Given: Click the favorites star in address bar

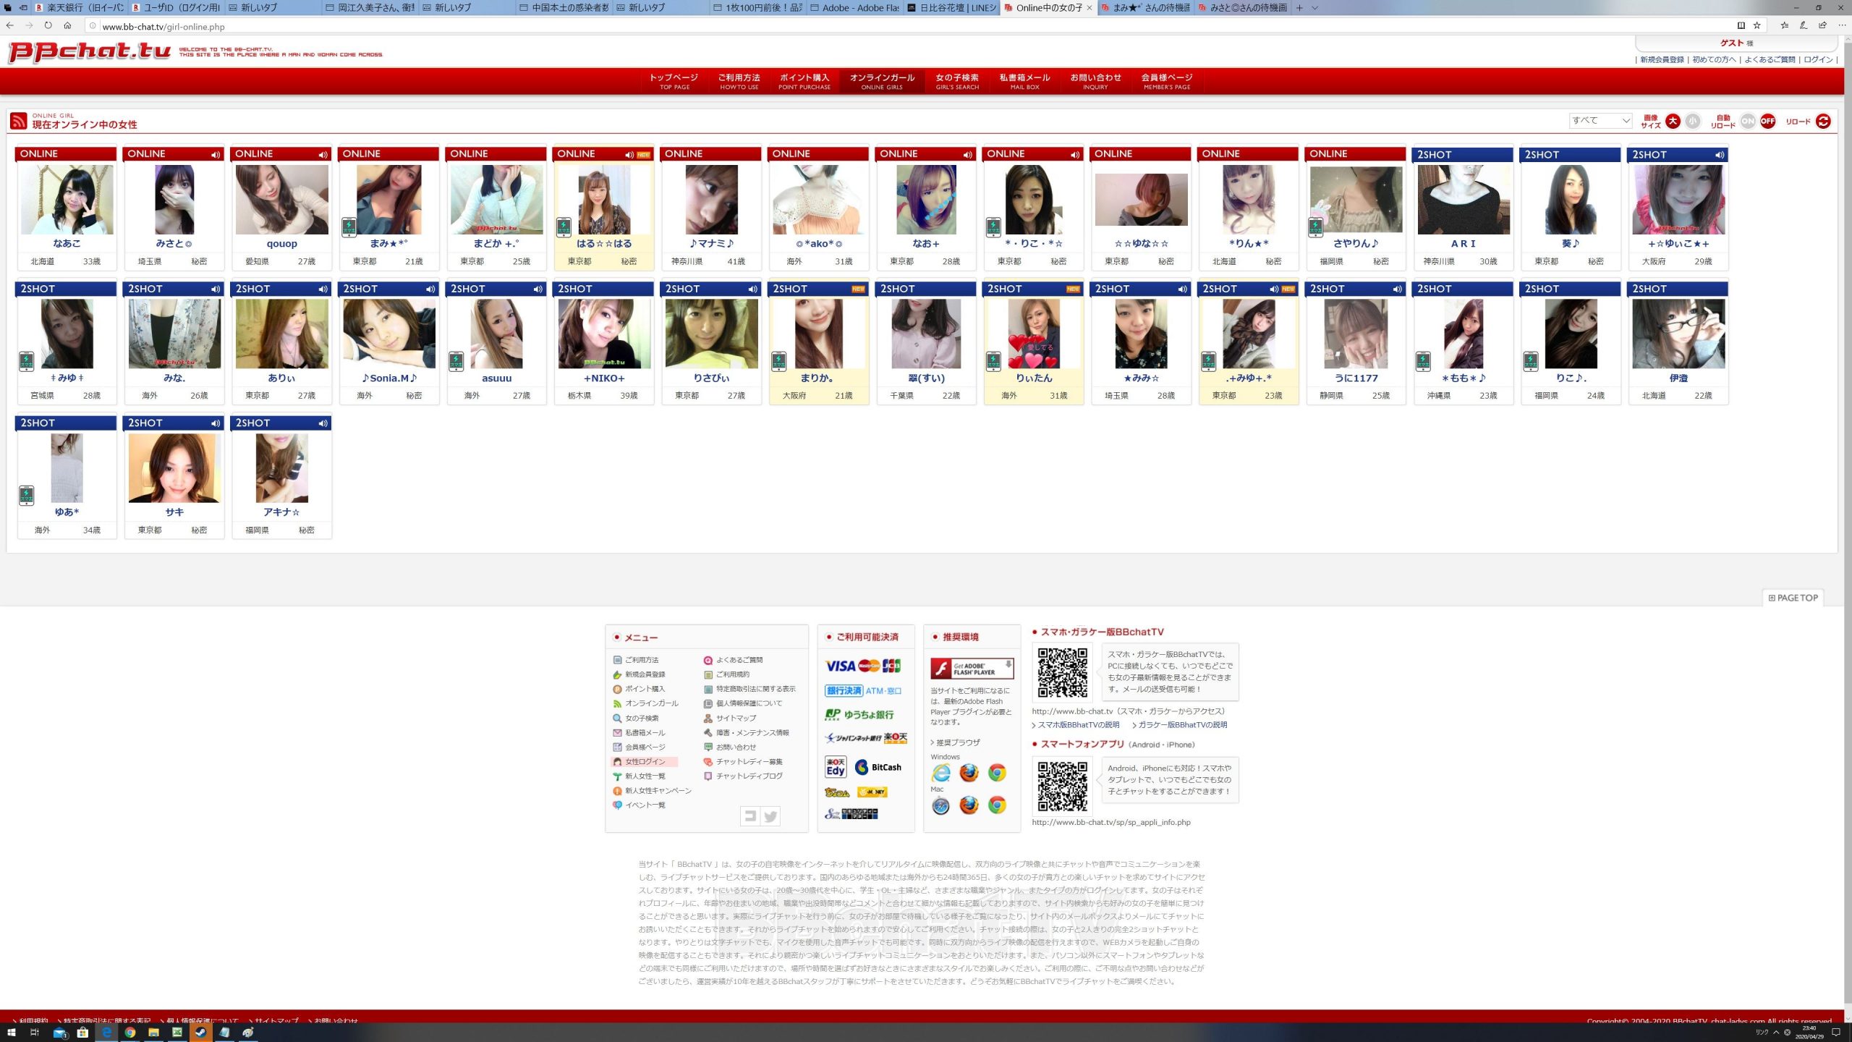Looking at the screenshot, I should [1757, 26].
